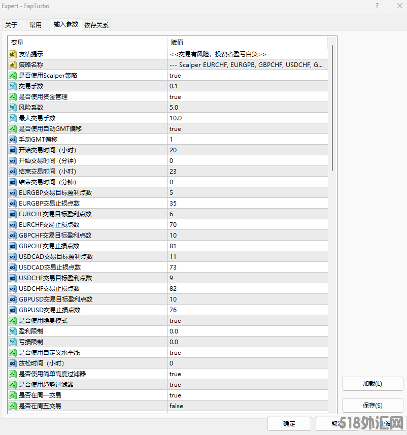Edit the true value of 是否使用自动GMT偏移
407x435 pixels.
tap(248, 129)
